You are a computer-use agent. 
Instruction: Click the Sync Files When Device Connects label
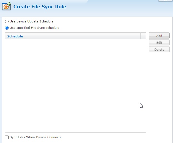[x=36, y=137]
